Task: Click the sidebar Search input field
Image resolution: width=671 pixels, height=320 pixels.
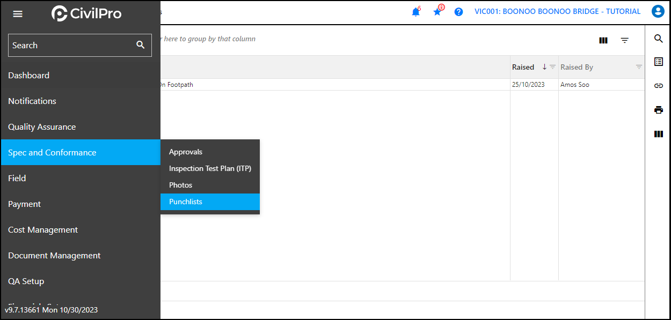Action: click(70, 46)
